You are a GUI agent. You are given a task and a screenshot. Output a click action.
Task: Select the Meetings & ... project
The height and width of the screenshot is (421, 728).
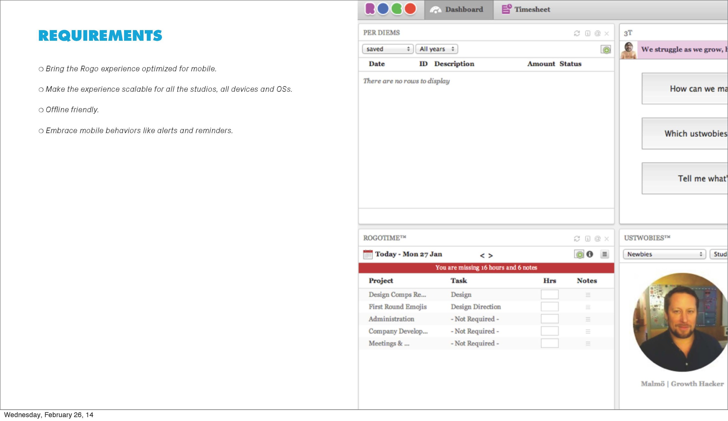coord(389,344)
